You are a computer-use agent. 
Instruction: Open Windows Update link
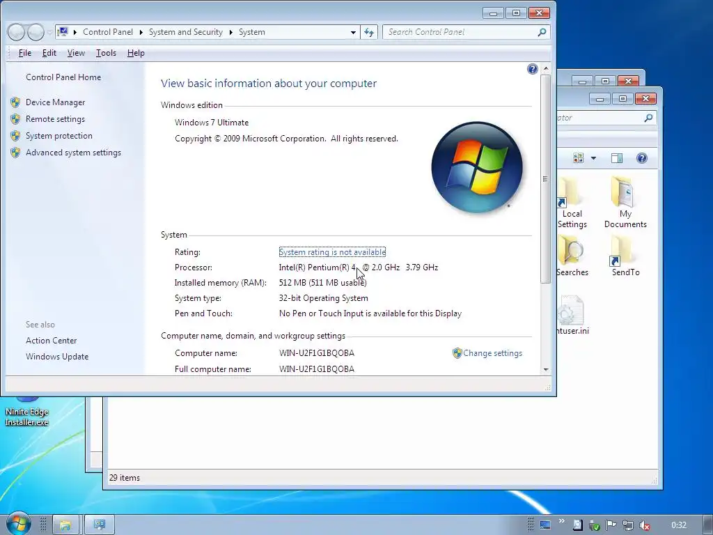pos(57,357)
